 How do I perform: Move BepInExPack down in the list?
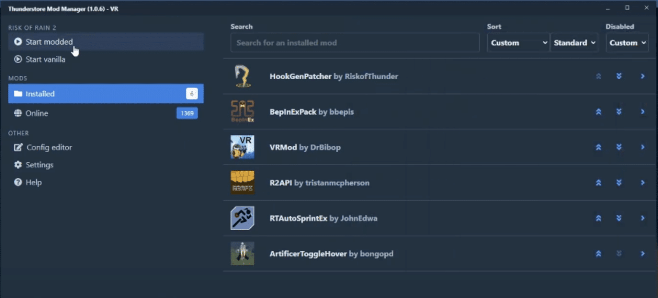(x=619, y=112)
